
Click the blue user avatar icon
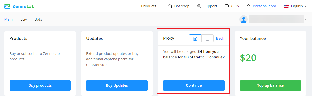(x=244, y=20)
